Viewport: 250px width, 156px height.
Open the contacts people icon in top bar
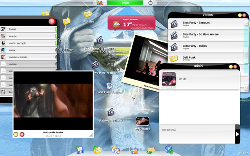tap(99, 3)
